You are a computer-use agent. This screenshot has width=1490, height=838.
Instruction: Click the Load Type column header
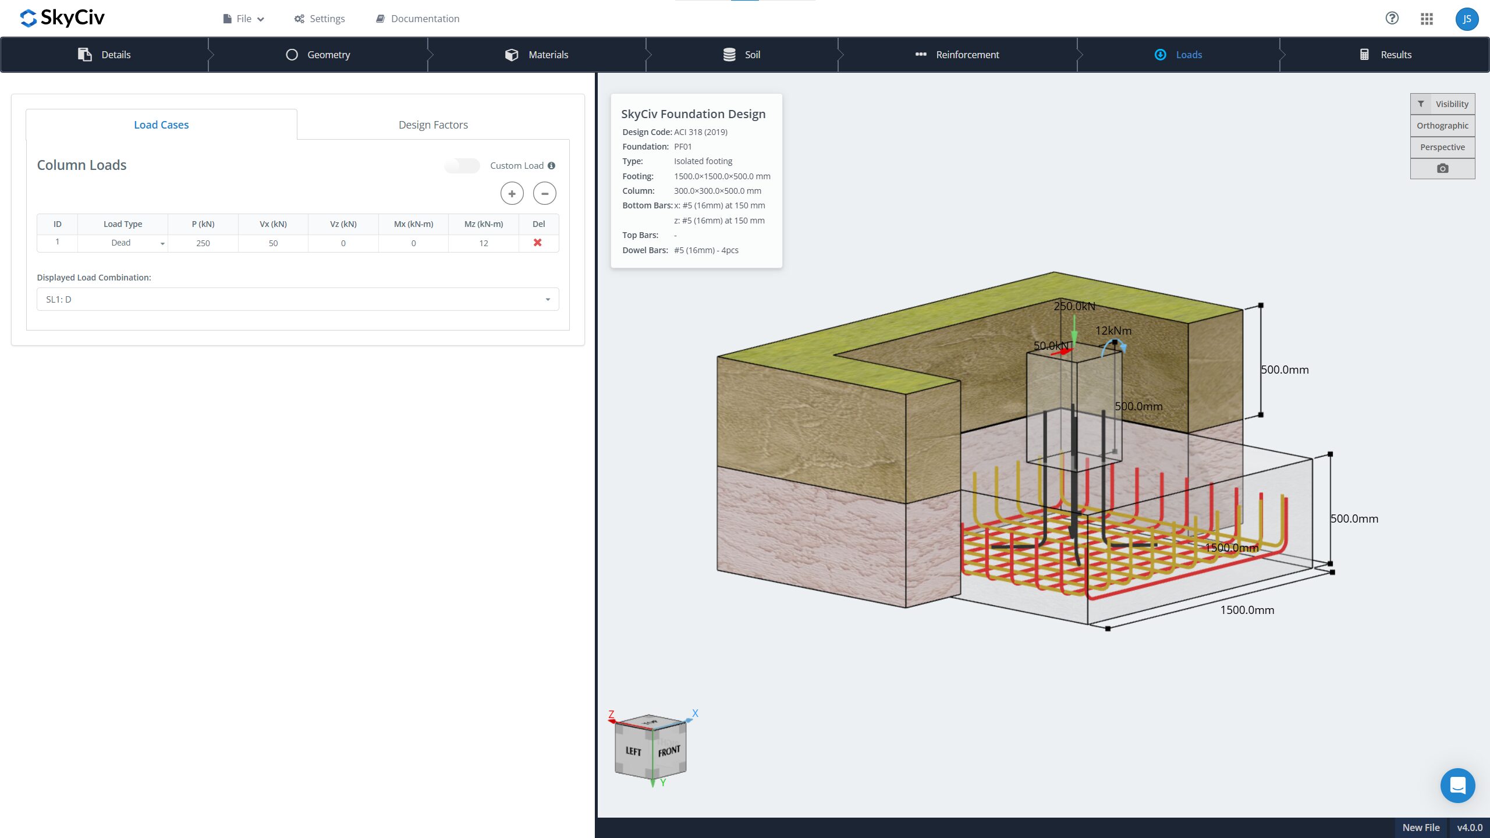123,224
